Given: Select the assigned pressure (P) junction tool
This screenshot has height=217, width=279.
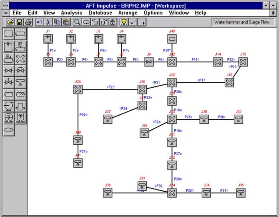Looking at the screenshot, I should click(x=20, y=47).
